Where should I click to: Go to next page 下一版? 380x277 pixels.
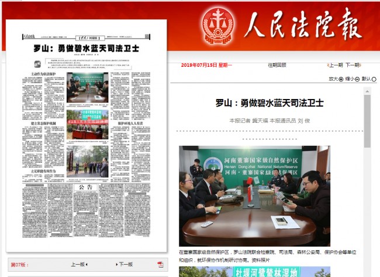point(125,264)
